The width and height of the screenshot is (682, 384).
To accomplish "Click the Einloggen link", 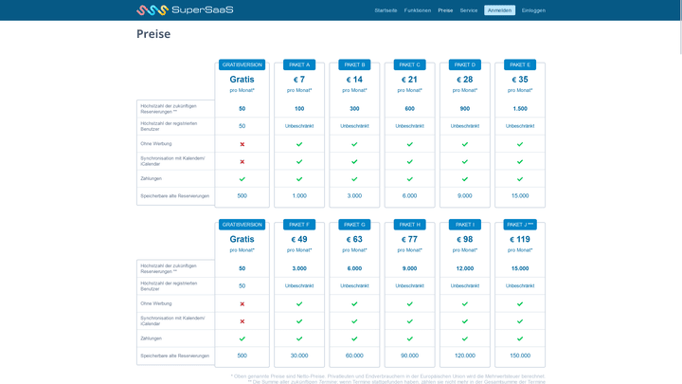I will click(533, 10).
